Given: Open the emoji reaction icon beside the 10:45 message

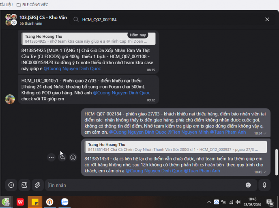Looking at the screenshot, I should click(73, 157).
